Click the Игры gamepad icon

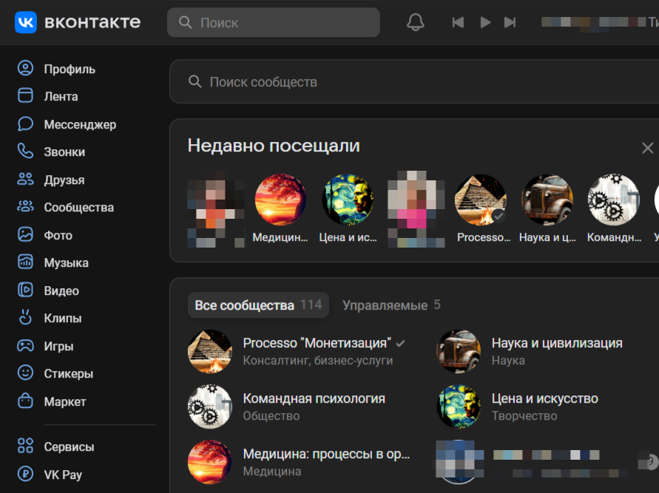[x=25, y=346]
